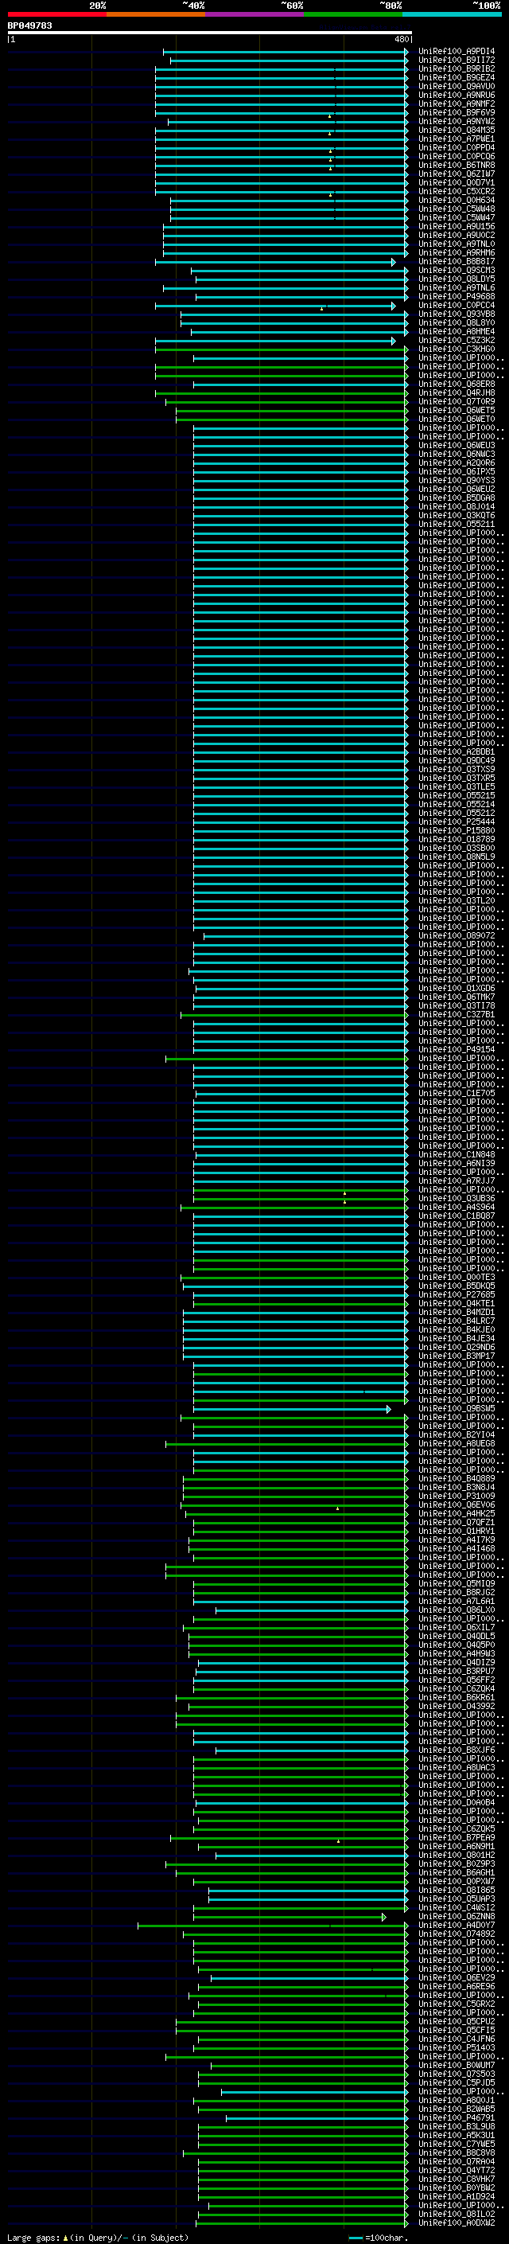
Task: Open hit UniRef100_A9PDI4
Action: coord(457,52)
